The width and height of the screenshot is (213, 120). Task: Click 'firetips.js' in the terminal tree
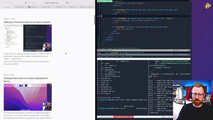106,80
